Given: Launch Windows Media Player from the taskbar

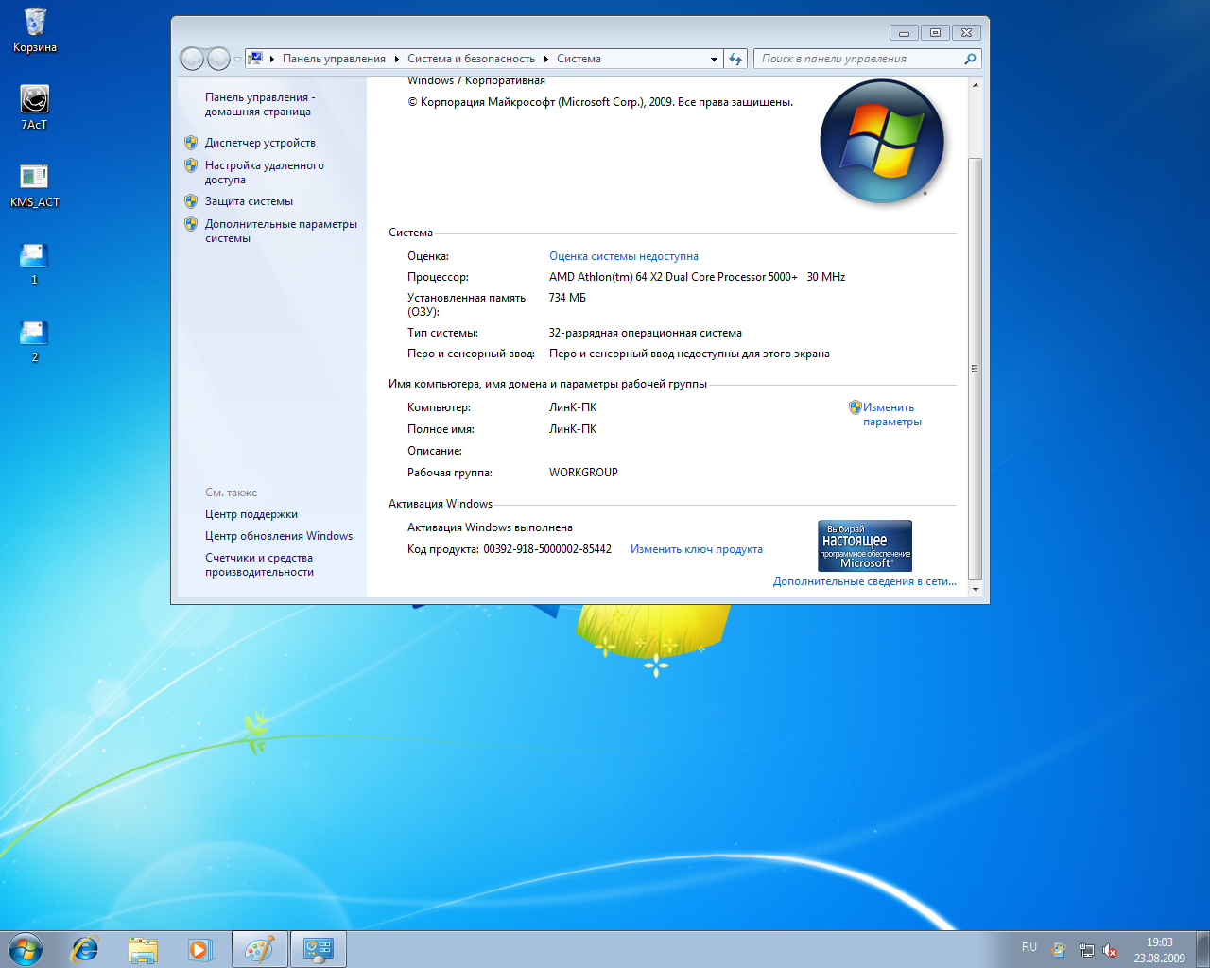Looking at the screenshot, I should tap(199, 949).
